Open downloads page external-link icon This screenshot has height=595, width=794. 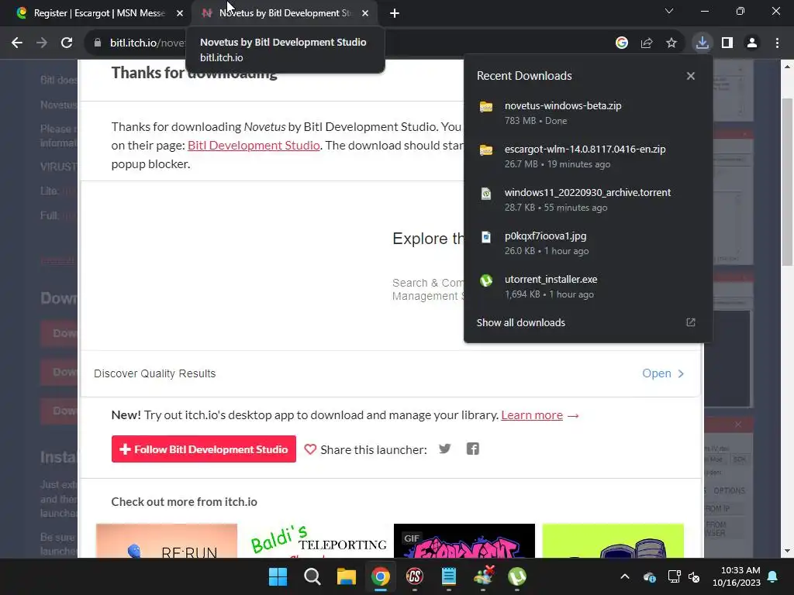pos(690,323)
